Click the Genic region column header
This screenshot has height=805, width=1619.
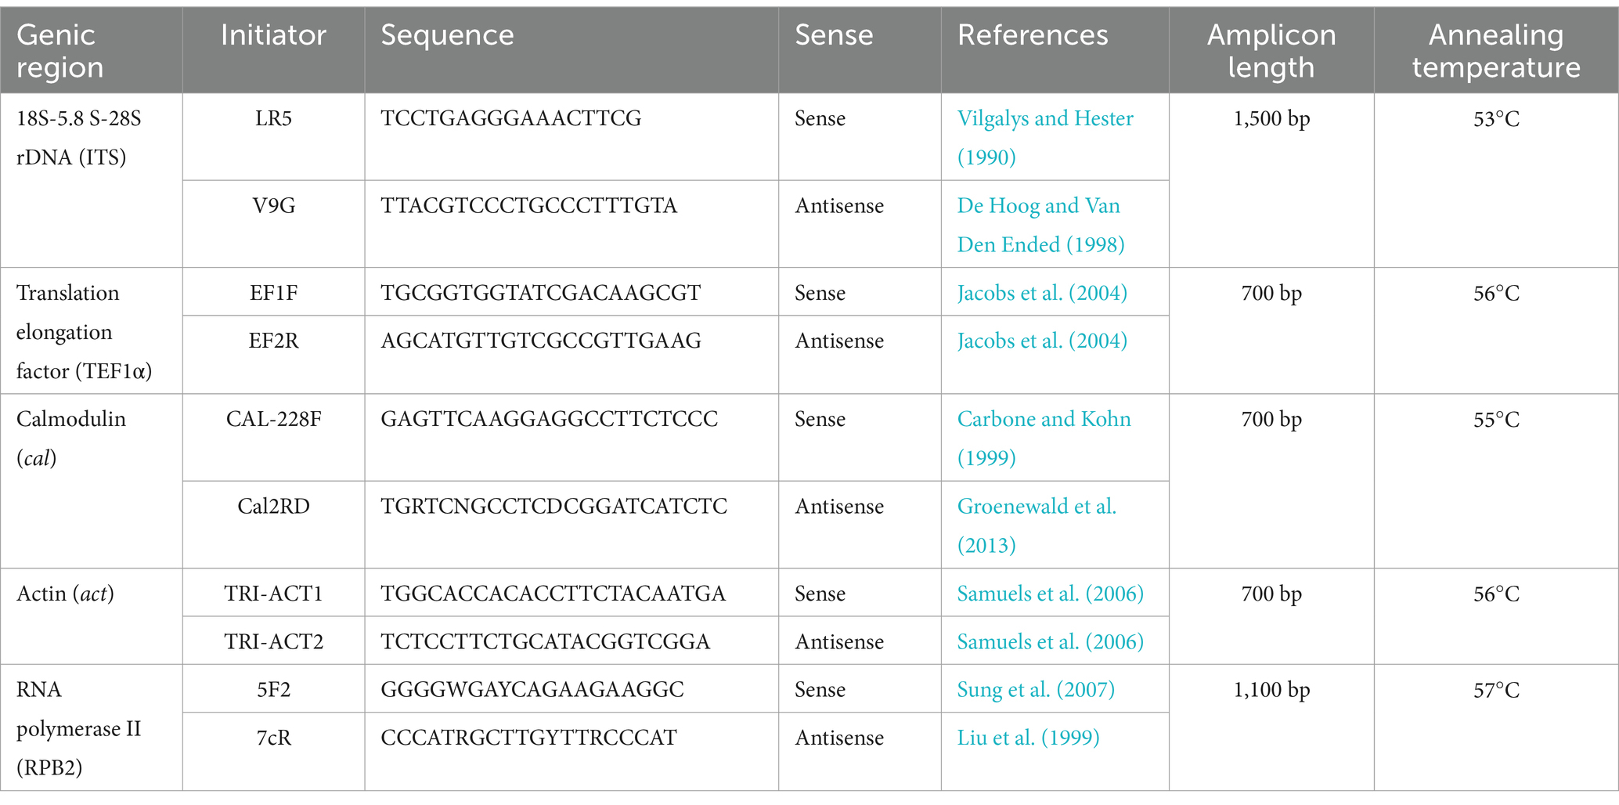click(92, 50)
